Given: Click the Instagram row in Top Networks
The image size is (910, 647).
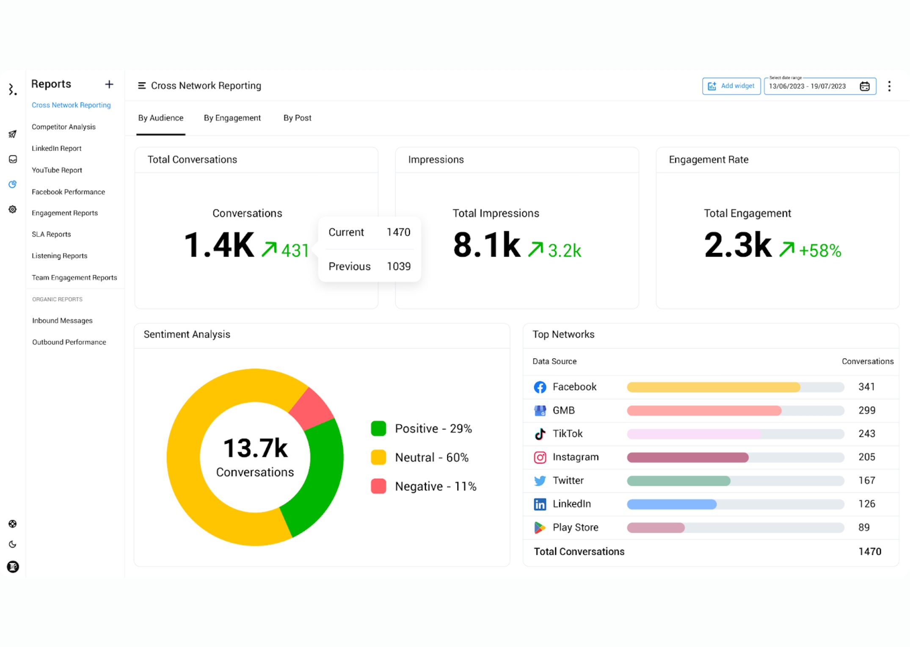Looking at the screenshot, I should tap(576, 457).
